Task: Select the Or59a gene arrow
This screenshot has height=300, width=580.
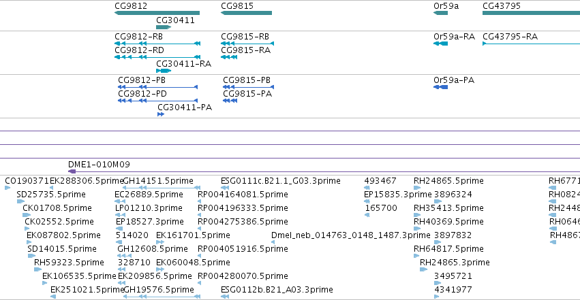Action: [x=440, y=13]
